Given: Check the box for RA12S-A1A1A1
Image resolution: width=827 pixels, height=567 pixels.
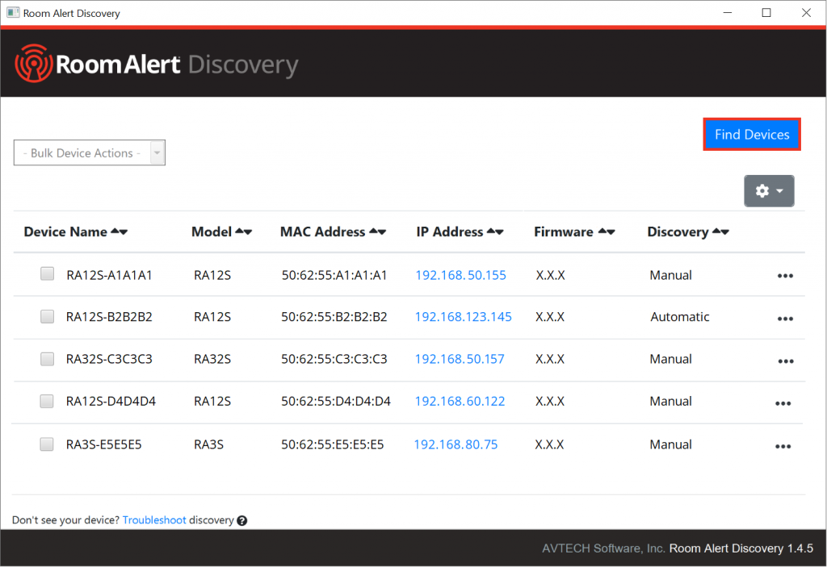Looking at the screenshot, I should pos(48,274).
